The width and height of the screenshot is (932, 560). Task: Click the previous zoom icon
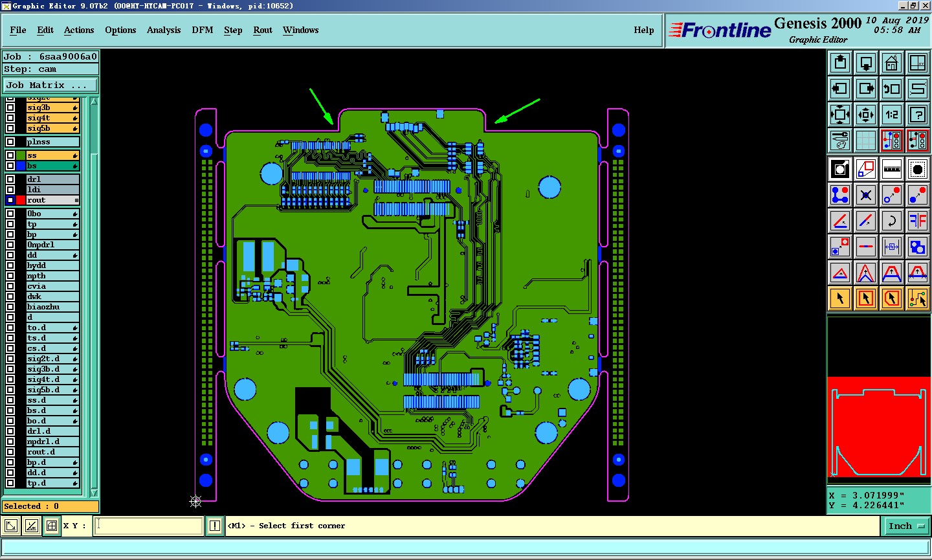click(892, 89)
